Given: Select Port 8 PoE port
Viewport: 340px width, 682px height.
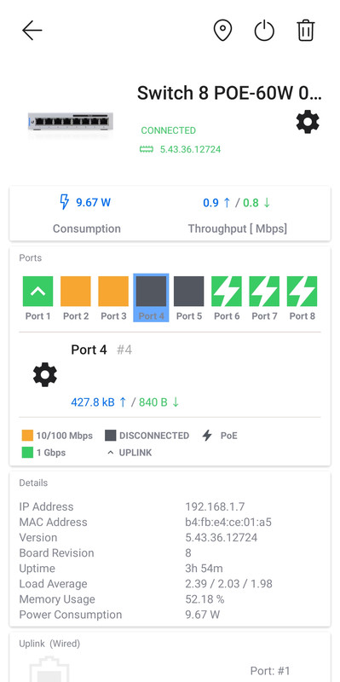Looking at the screenshot, I should tap(302, 291).
